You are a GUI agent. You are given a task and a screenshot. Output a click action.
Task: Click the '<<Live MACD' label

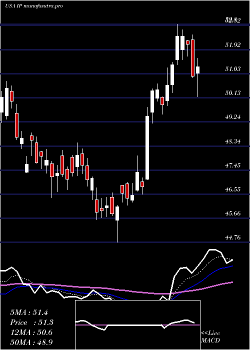(210, 337)
